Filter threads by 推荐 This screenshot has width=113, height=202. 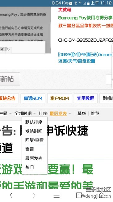[95, 113]
